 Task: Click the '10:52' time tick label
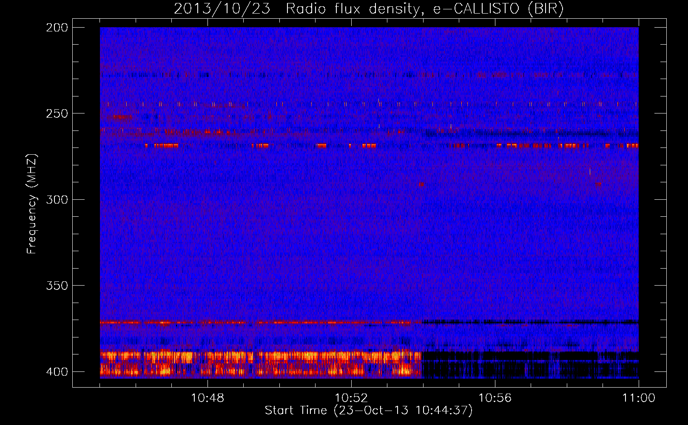click(351, 398)
